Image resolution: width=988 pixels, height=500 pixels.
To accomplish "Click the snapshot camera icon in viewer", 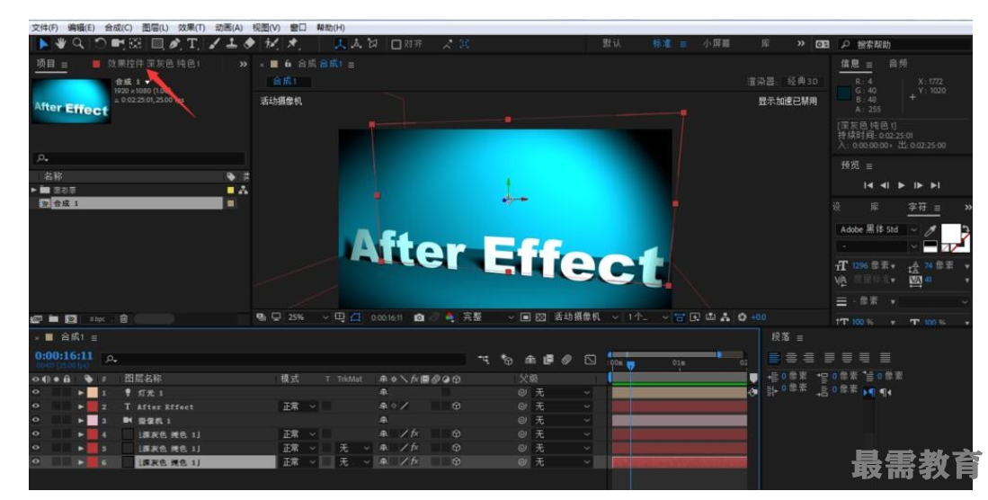I will pyautogui.click(x=419, y=317).
